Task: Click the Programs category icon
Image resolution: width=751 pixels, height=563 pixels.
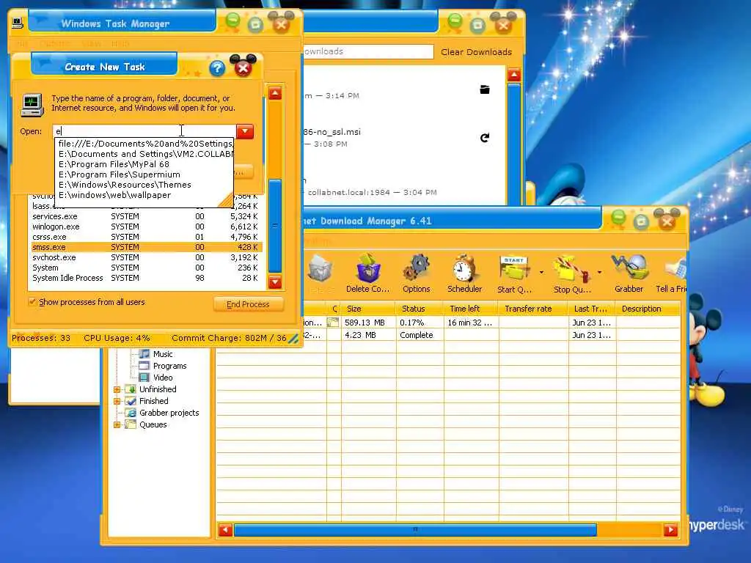Action: [144, 366]
